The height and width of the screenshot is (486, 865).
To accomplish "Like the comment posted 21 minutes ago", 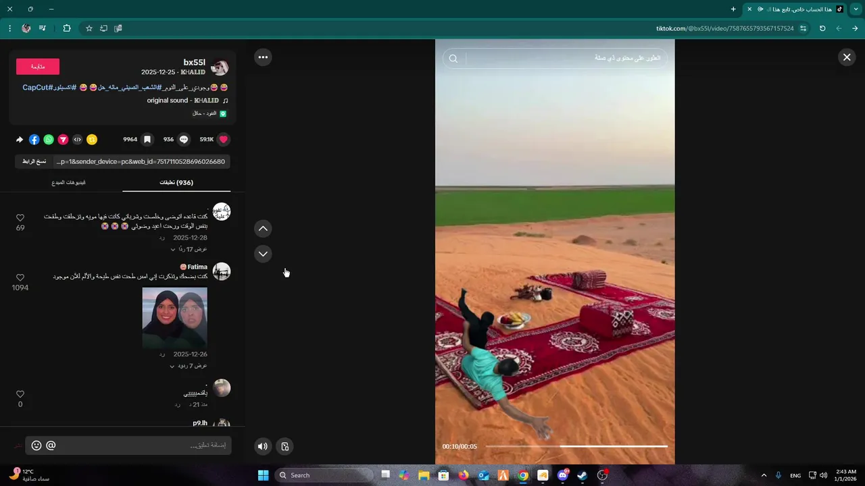I will 20,394.
